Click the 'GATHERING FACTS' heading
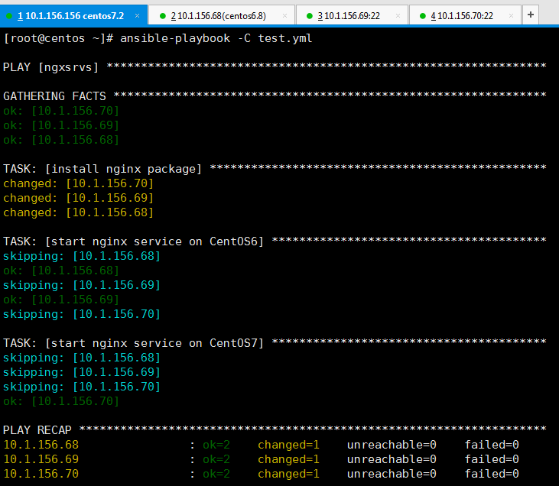The height and width of the screenshot is (486, 559). click(x=54, y=96)
